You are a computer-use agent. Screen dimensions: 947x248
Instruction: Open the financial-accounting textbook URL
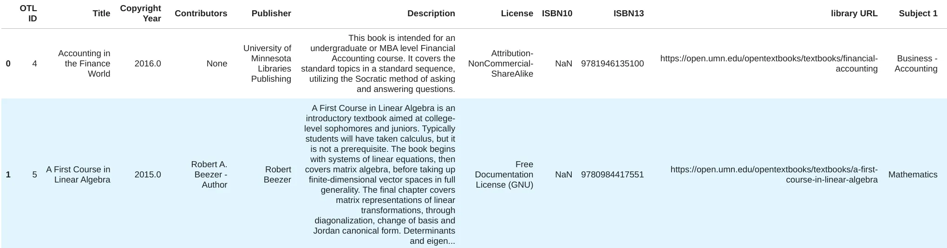[x=769, y=64]
